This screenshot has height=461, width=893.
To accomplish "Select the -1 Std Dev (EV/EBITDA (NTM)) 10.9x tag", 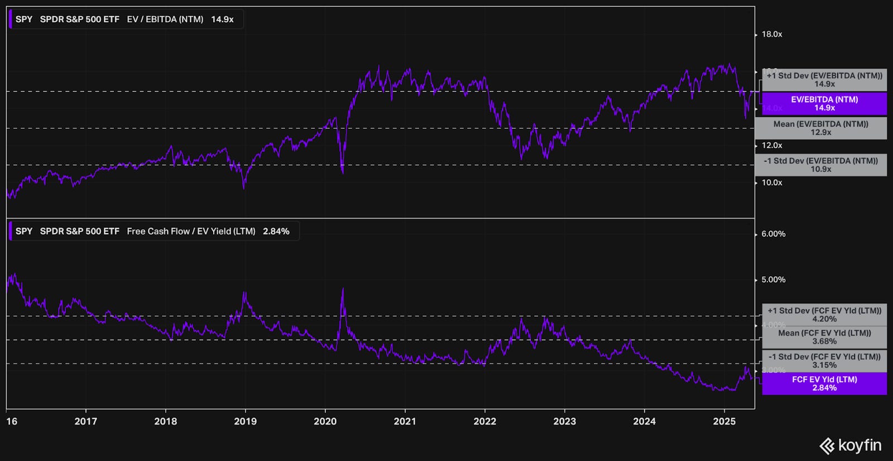I will click(821, 165).
